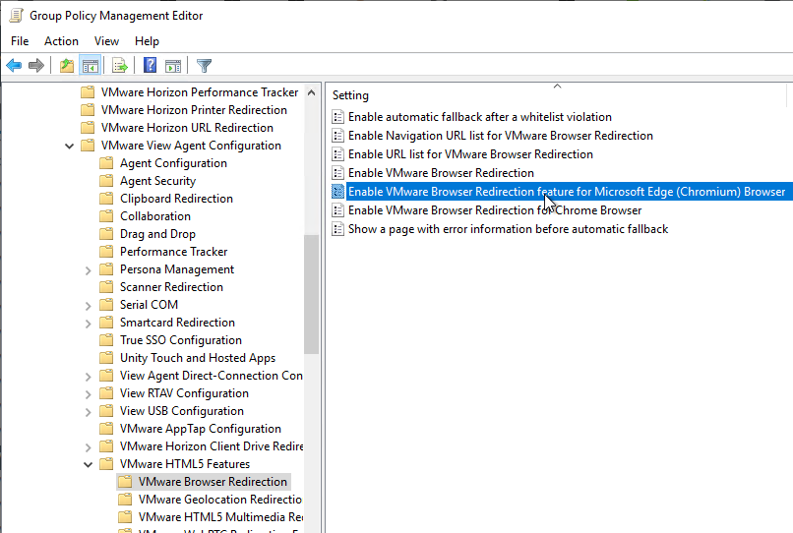Expand the View USB Configuration node
Viewport: 793px width, 533px height.
pos(88,412)
